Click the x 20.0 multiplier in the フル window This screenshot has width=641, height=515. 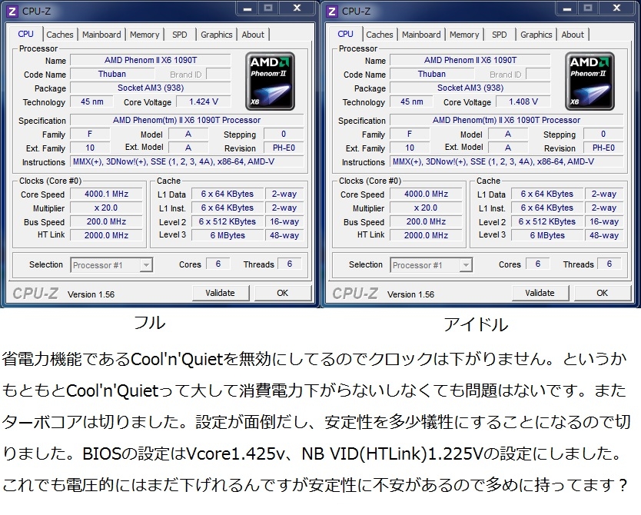coord(106,208)
